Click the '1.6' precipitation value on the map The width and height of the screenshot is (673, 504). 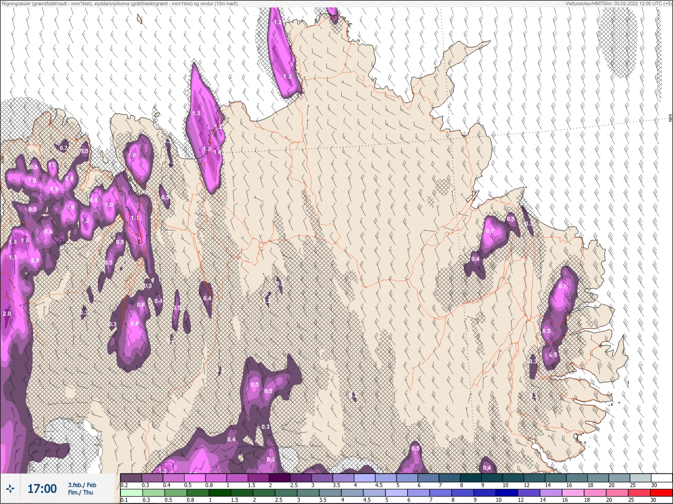tap(25, 240)
